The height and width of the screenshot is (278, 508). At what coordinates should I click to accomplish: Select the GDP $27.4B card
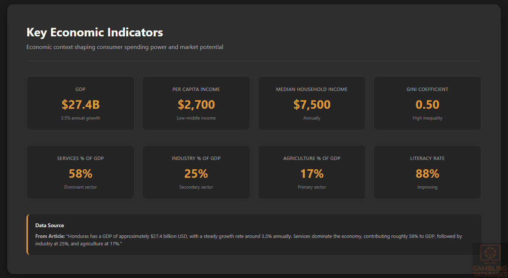(80, 103)
